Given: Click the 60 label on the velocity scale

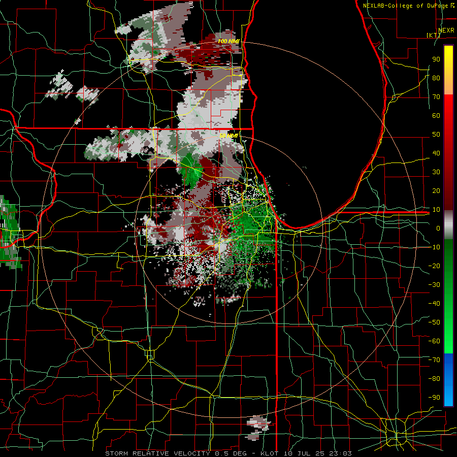Looking at the screenshot, I should pos(436,115).
